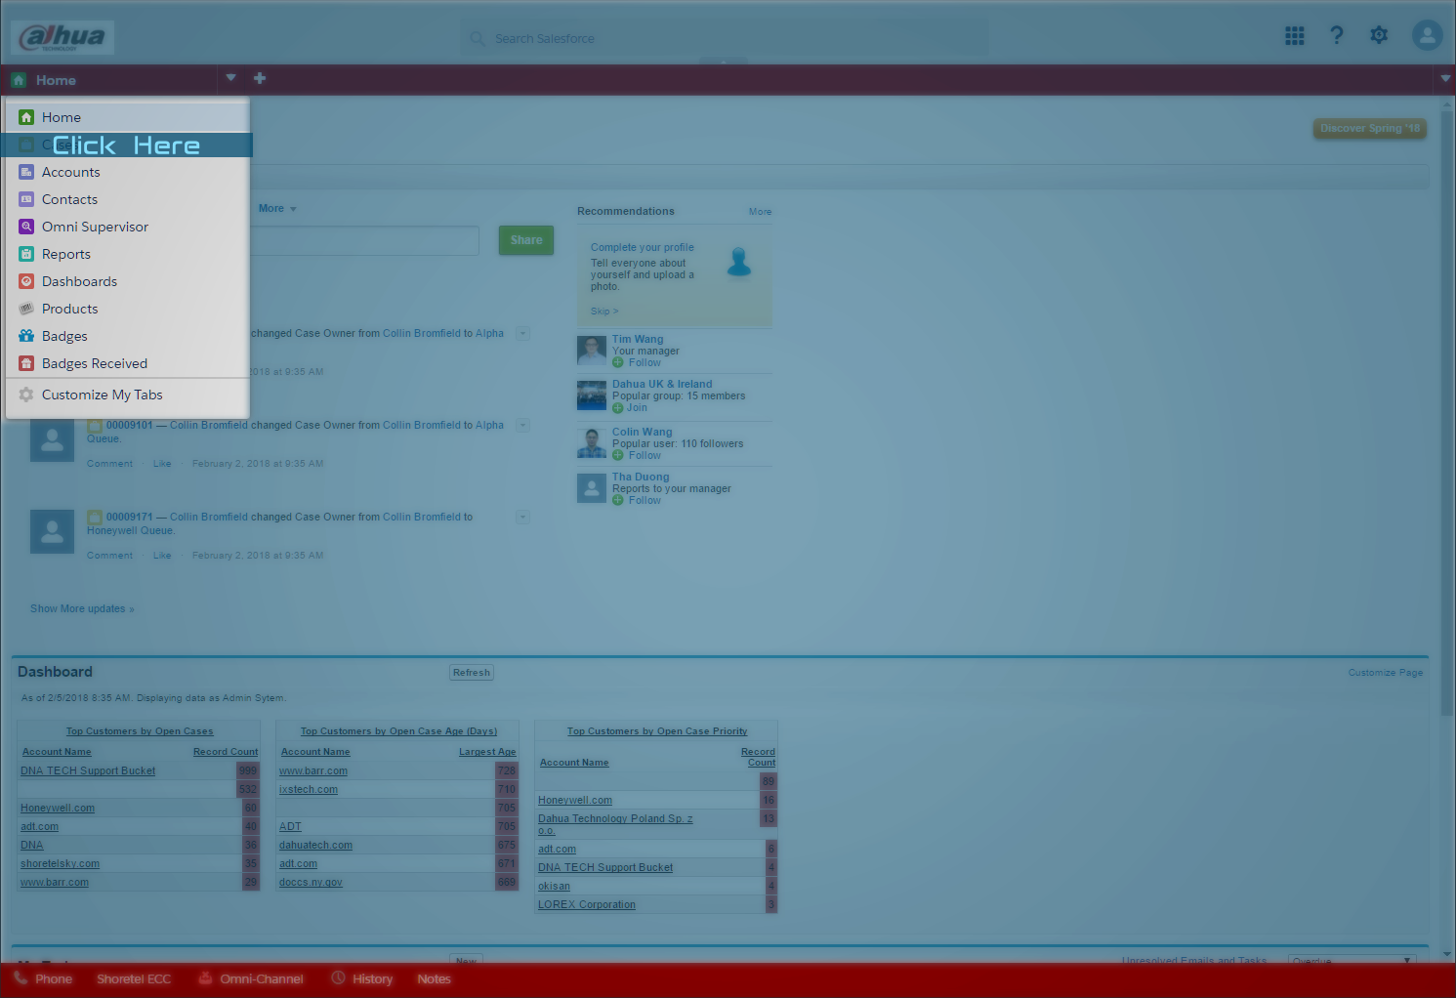1456x998 pixels.
Task: Open the Customize Page link
Action: point(1386,673)
